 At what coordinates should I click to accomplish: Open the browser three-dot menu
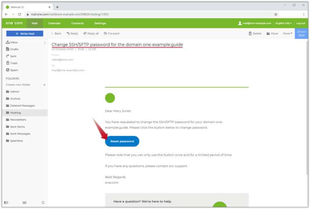click(304, 14)
